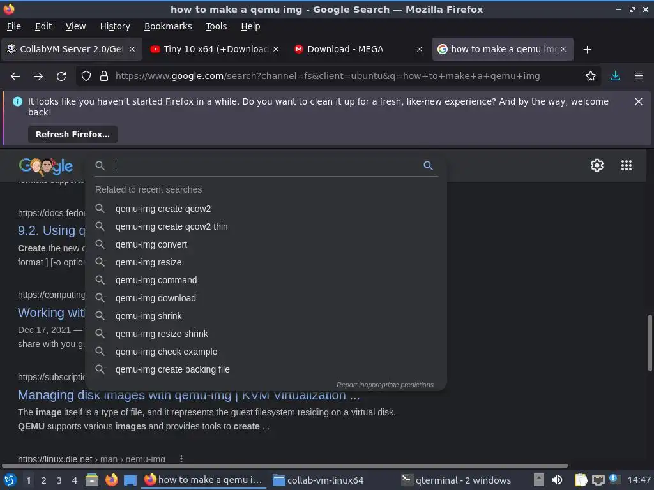Select suggestion qemu-img create qcow2 thin

click(x=266, y=226)
